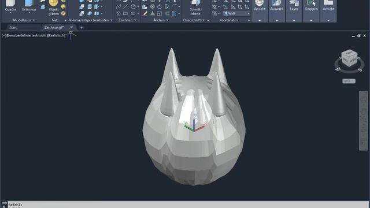Open the Layer panel button
370x208 pixels.
click(x=294, y=11)
